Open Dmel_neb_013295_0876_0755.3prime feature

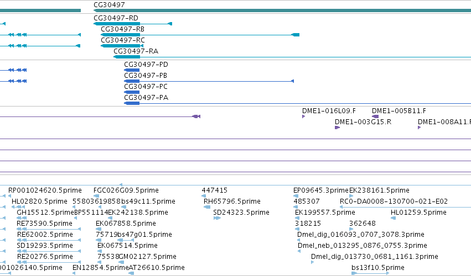[363, 246]
